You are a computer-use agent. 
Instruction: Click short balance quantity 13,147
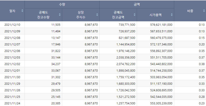(x=56, y=38)
